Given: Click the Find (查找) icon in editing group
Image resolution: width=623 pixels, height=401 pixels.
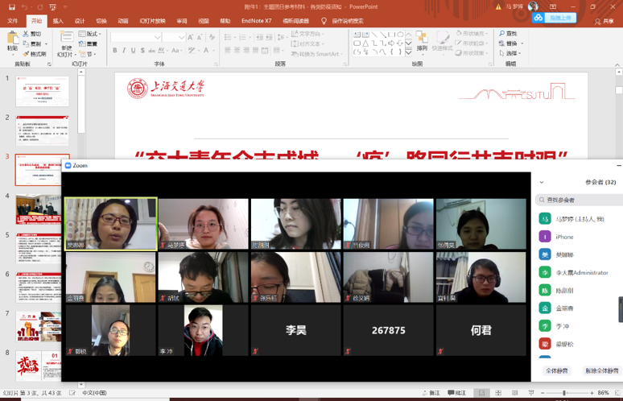Looking at the screenshot, I should pos(508,34).
